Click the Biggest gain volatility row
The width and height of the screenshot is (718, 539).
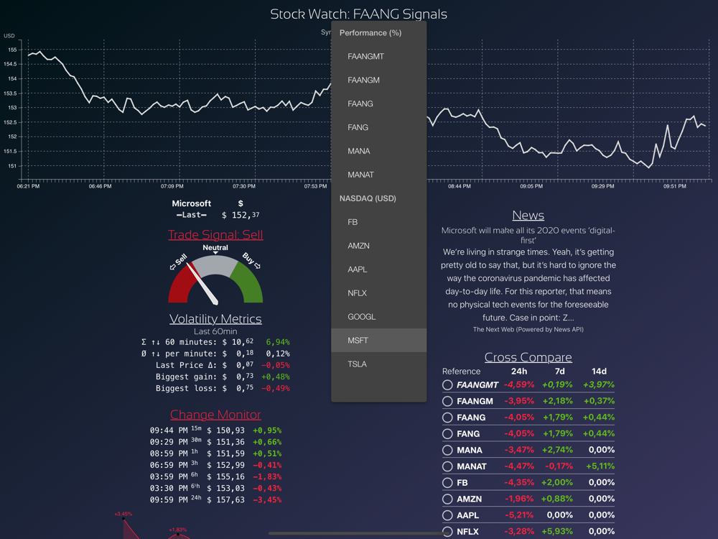pyautogui.click(x=223, y=377)
